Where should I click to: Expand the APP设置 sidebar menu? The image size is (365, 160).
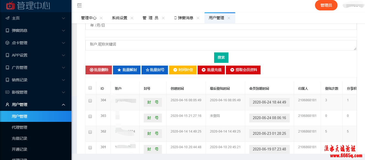[63, 55]
